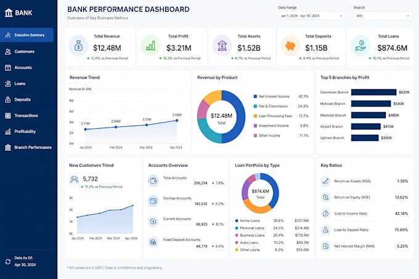
Task: Click the Business Loans legend dot
Action: pos(237,235)
